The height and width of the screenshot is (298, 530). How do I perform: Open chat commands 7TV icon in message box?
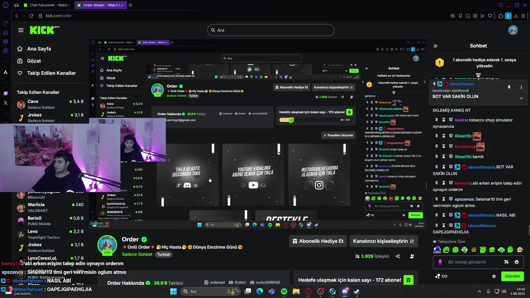pos(506,262)
